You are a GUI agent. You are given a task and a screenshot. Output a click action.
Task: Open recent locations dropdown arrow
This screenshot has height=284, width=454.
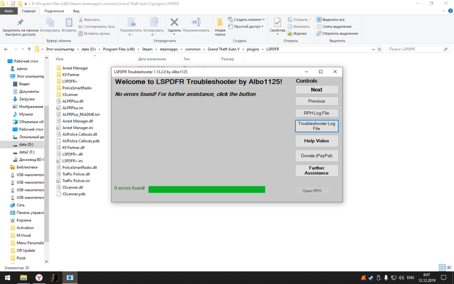coord(23,49)
